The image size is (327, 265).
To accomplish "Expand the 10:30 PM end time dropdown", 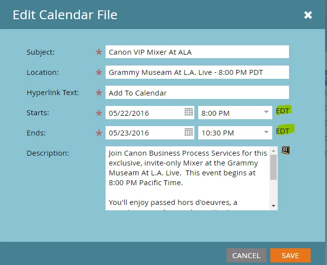I will pyautogui.click(x=266, y=132).
